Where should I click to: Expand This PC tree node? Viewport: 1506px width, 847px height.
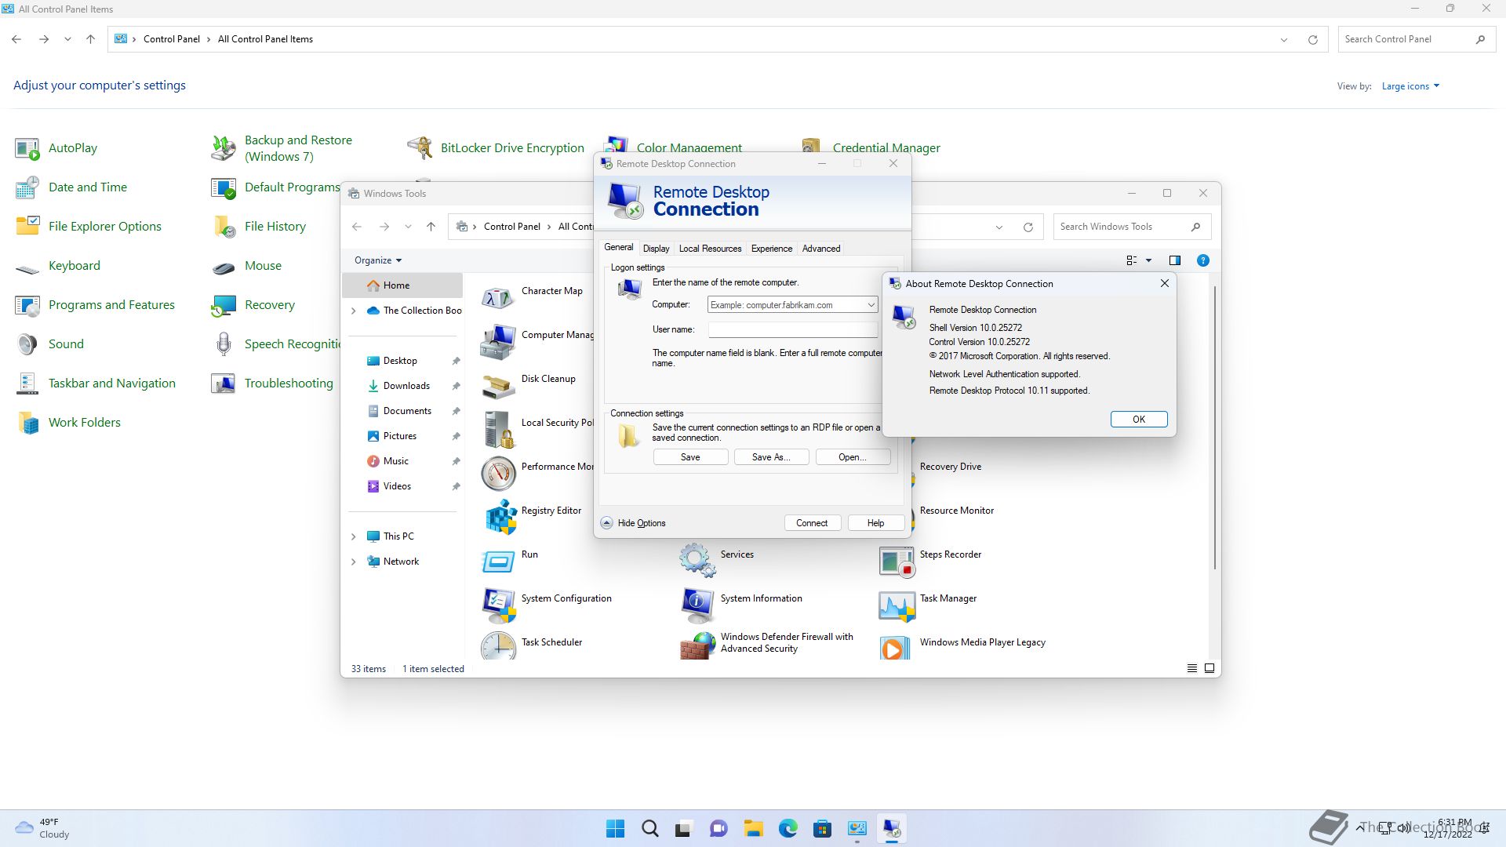pos(353,536)
